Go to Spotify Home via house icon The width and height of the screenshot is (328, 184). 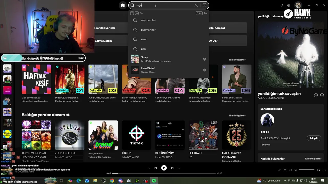click(x=123, y=5)
